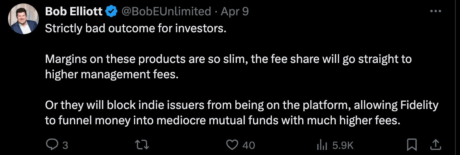The height and width of the screenshot is (155, 460).
Task: Click the "higher management fees." text line
Action: coord(112,74)
